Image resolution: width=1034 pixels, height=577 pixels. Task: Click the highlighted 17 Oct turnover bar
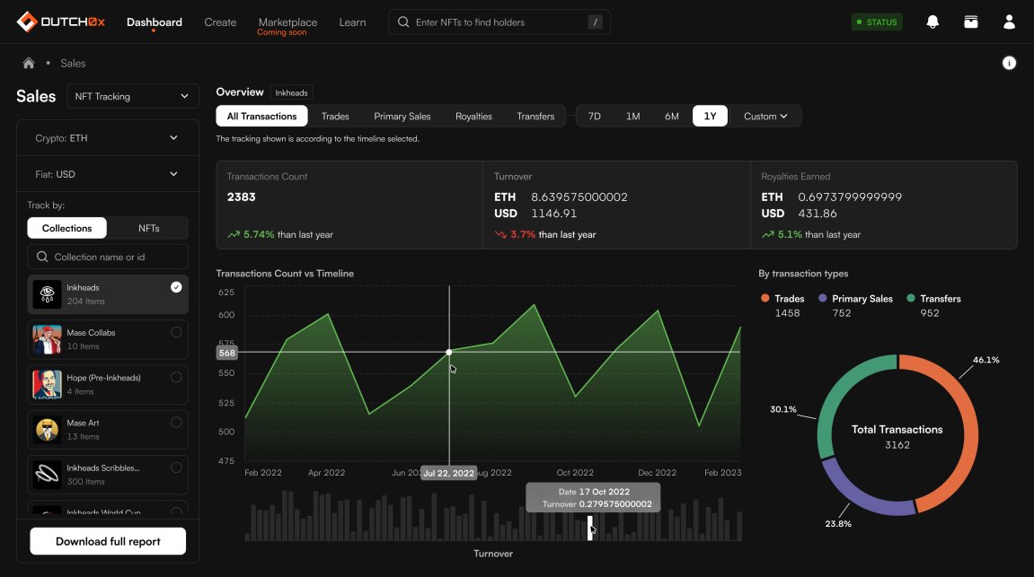[x=590, y=528]
